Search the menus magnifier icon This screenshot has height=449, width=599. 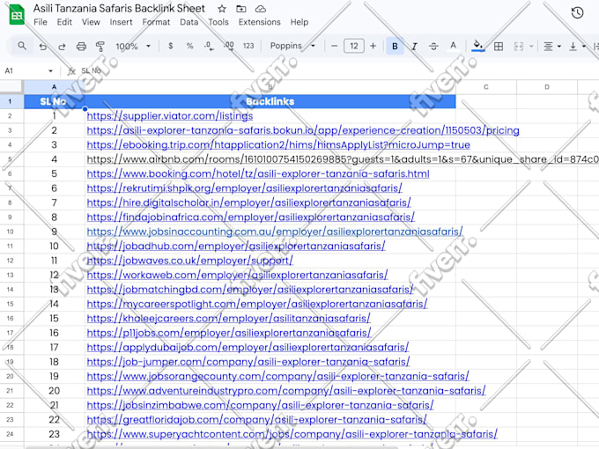click(x=22, y=46)
